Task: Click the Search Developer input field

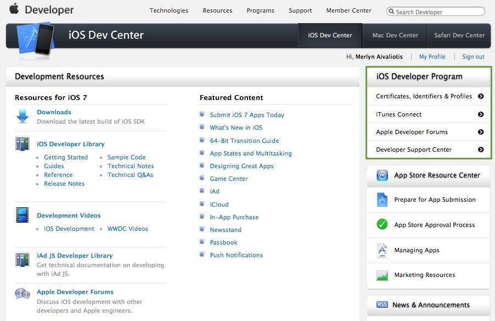Action: pos(438,12)
